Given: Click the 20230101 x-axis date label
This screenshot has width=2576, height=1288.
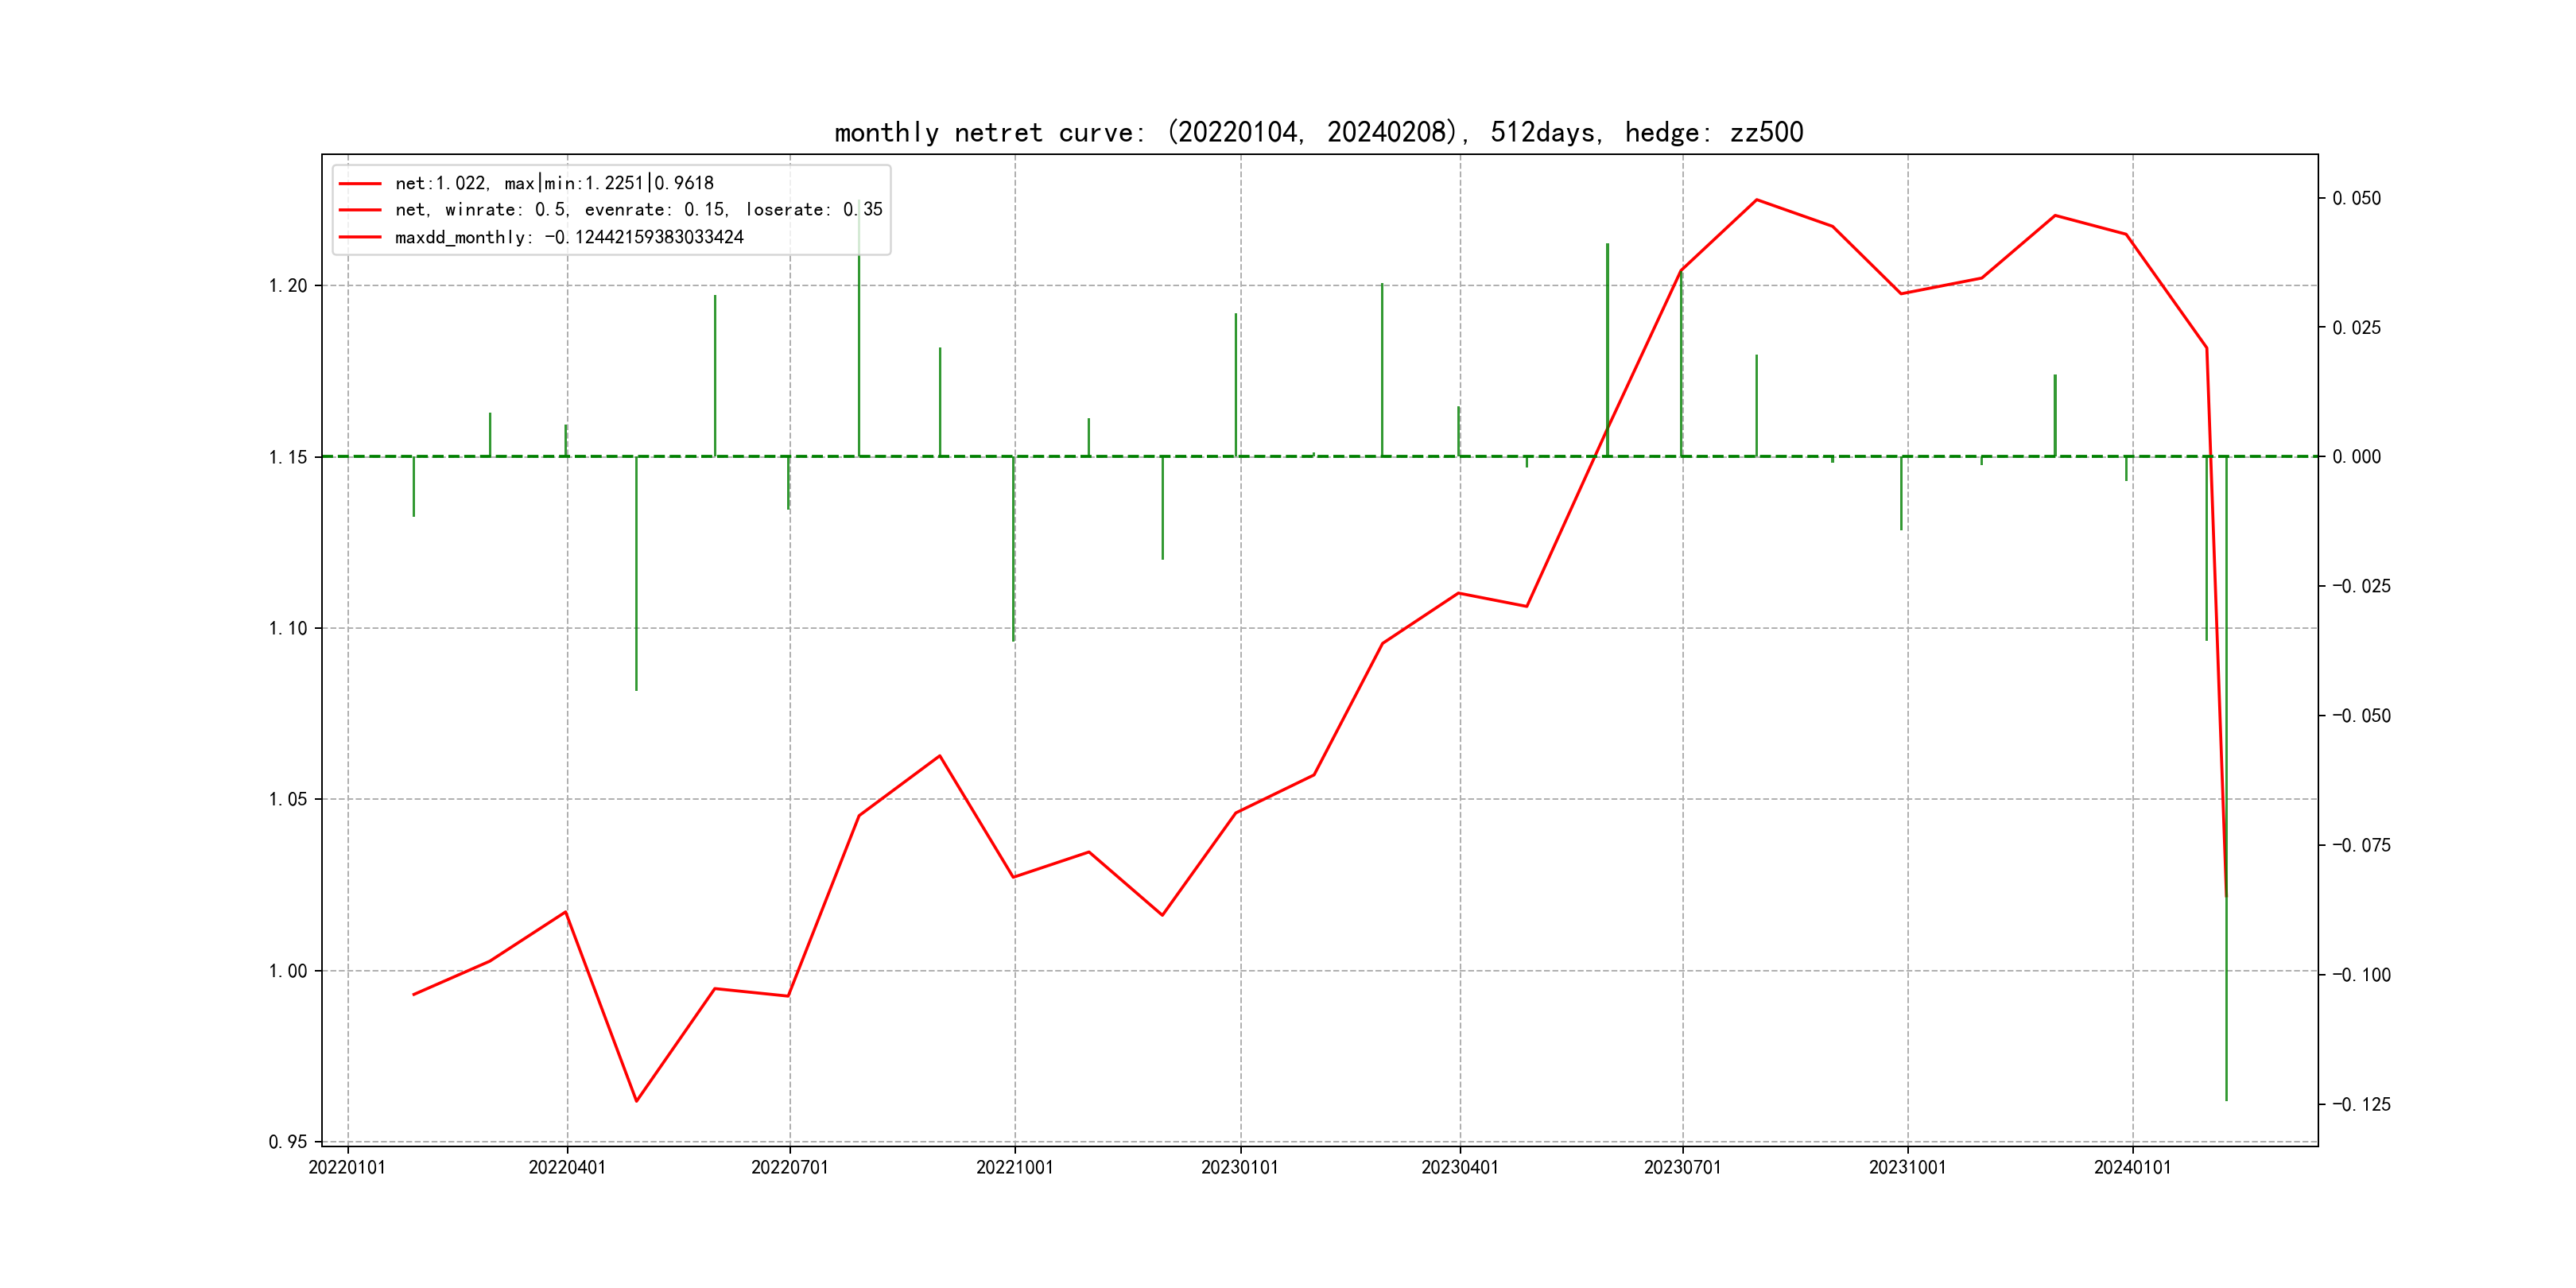Looking at the screenshot, I should point(1239,1168).
